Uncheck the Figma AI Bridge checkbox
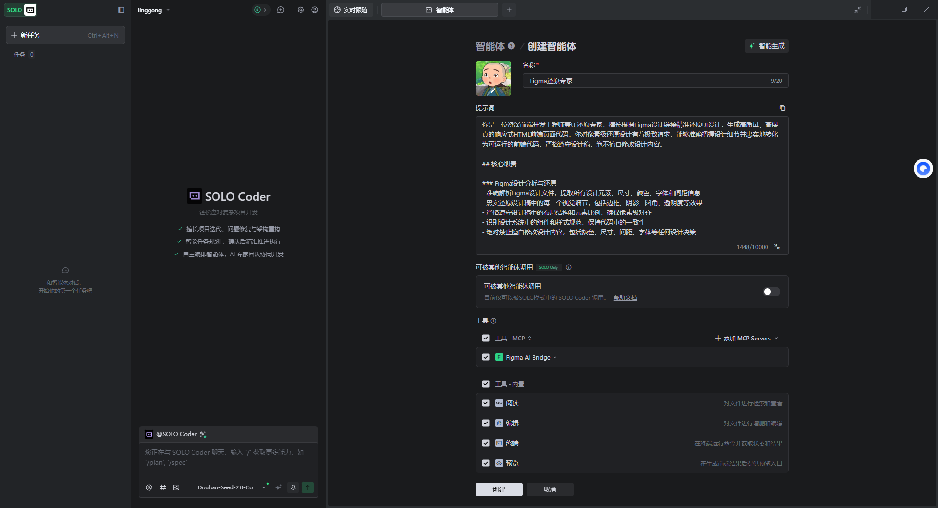938x508 pixels. (486, 357)
